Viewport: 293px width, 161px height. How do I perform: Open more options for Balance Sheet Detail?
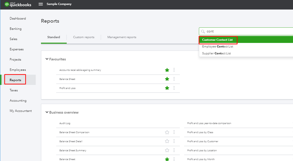[x=174, y=141]
